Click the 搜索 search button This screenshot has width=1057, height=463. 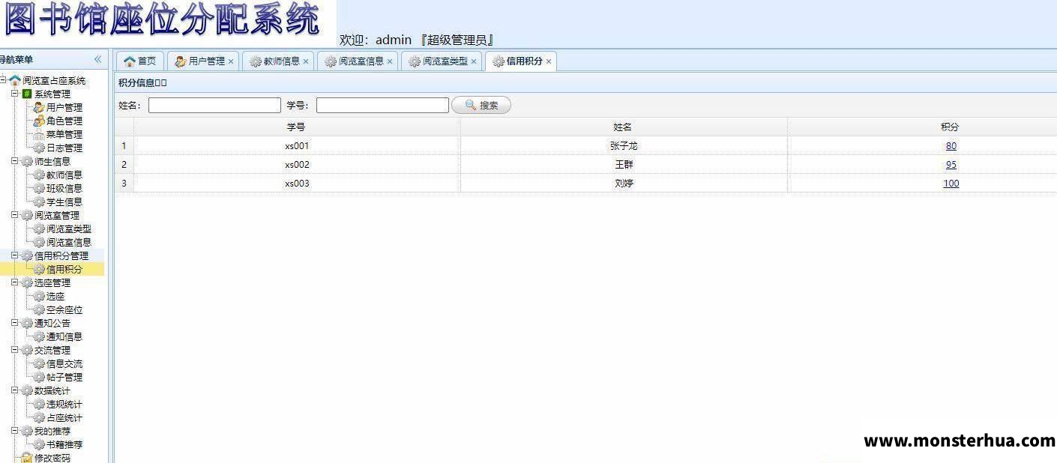(x=481, y=106)
